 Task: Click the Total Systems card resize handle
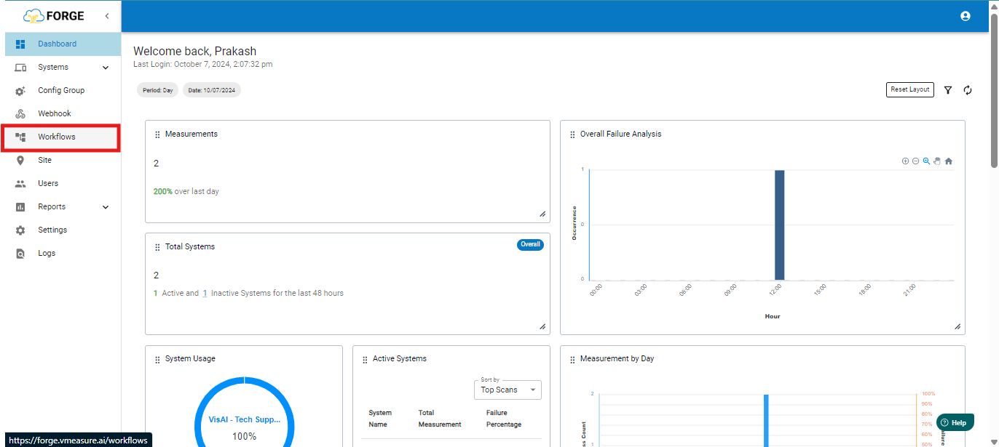tap(542, 327)
